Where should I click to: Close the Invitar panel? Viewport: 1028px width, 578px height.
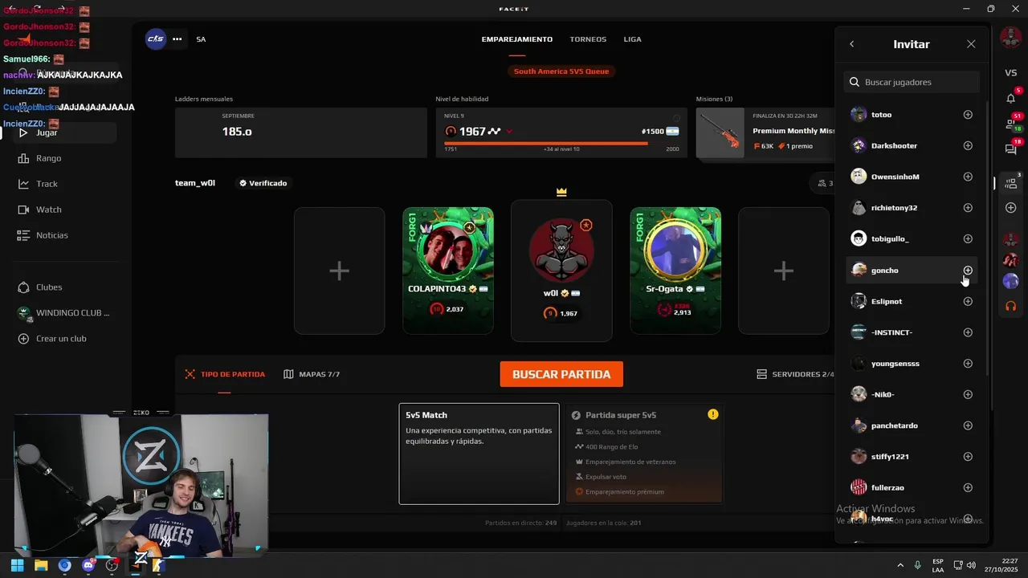(971, 44)
